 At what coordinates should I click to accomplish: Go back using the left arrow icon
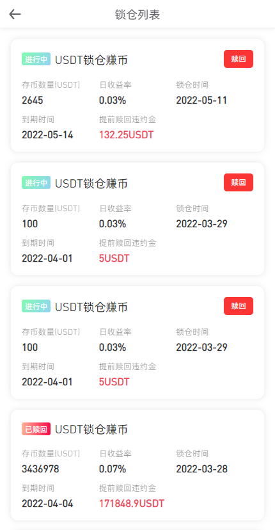(15, 14)
